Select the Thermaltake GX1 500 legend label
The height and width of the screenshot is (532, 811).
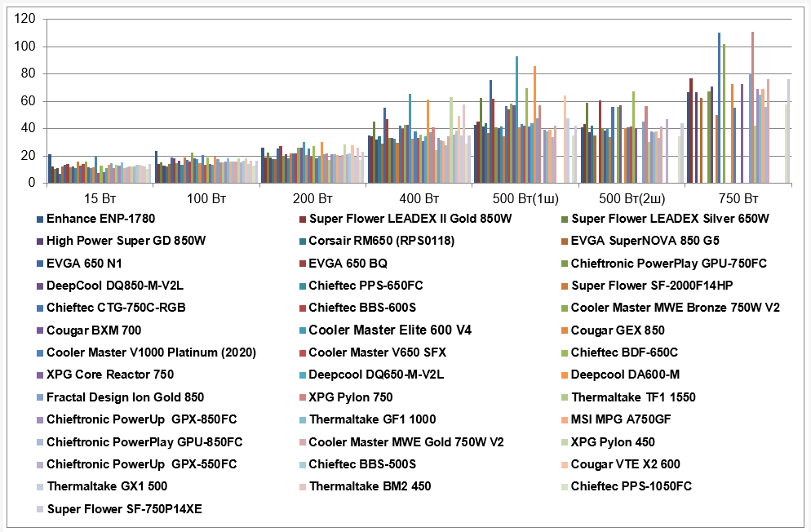point(107,486)
